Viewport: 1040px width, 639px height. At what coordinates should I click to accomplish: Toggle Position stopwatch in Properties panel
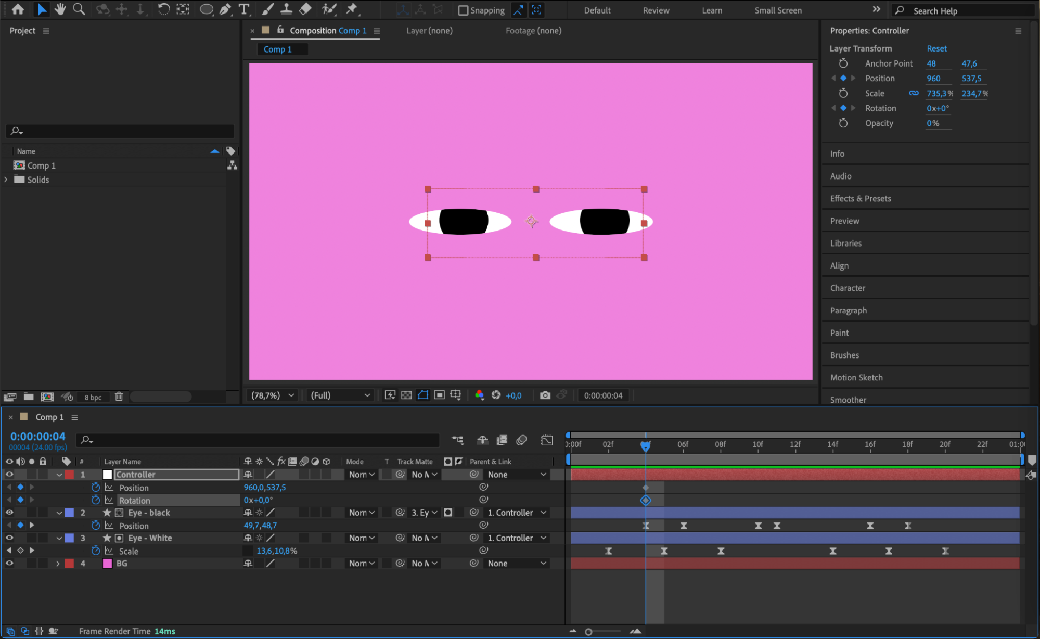pos(843,78)
